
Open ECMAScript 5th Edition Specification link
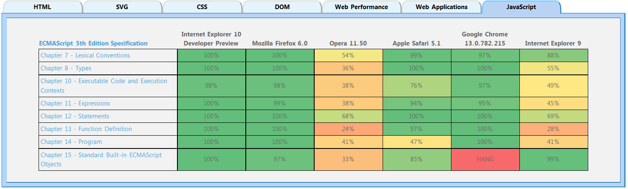click(x=93, y=43)
